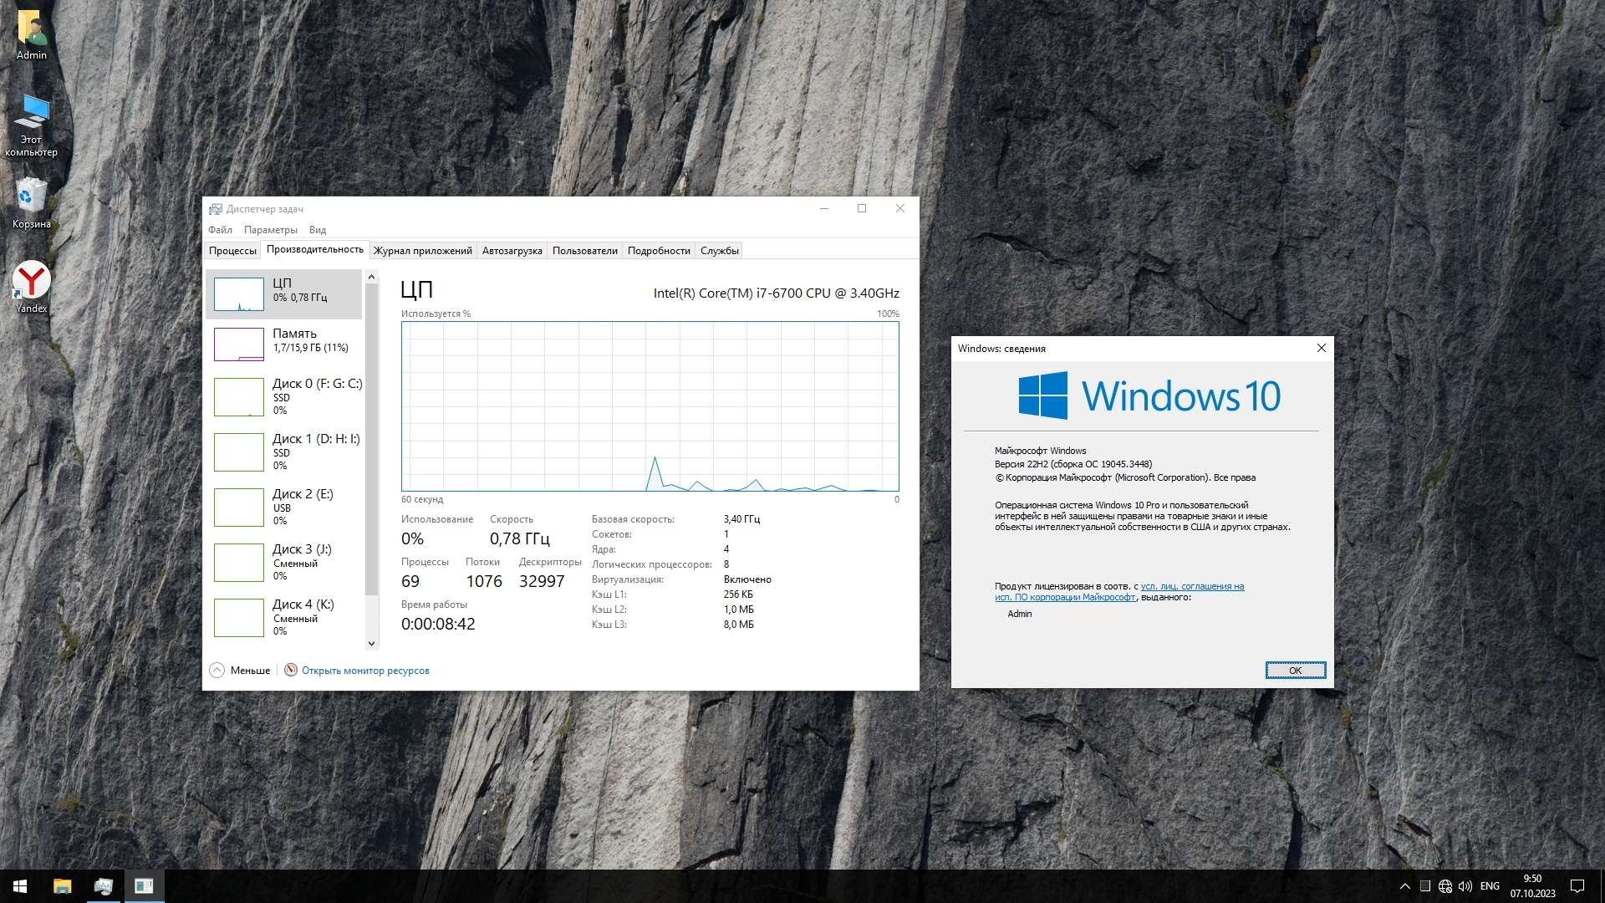The width and height of the screenshot is (1605, 903).
Task: Open the Admin user folder icon
Action: tap(32, 30)
